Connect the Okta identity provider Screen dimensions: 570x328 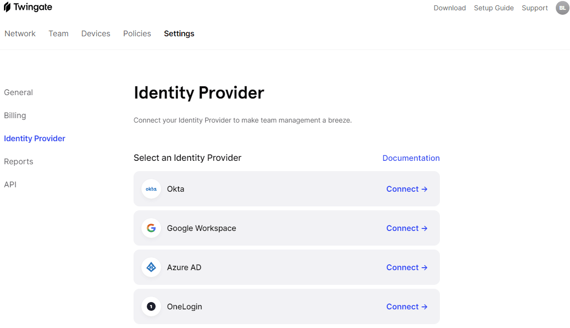407,189
